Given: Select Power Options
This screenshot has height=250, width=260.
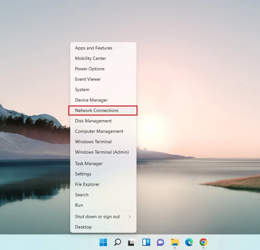Looking at the screenshot, I should [103, 69].
